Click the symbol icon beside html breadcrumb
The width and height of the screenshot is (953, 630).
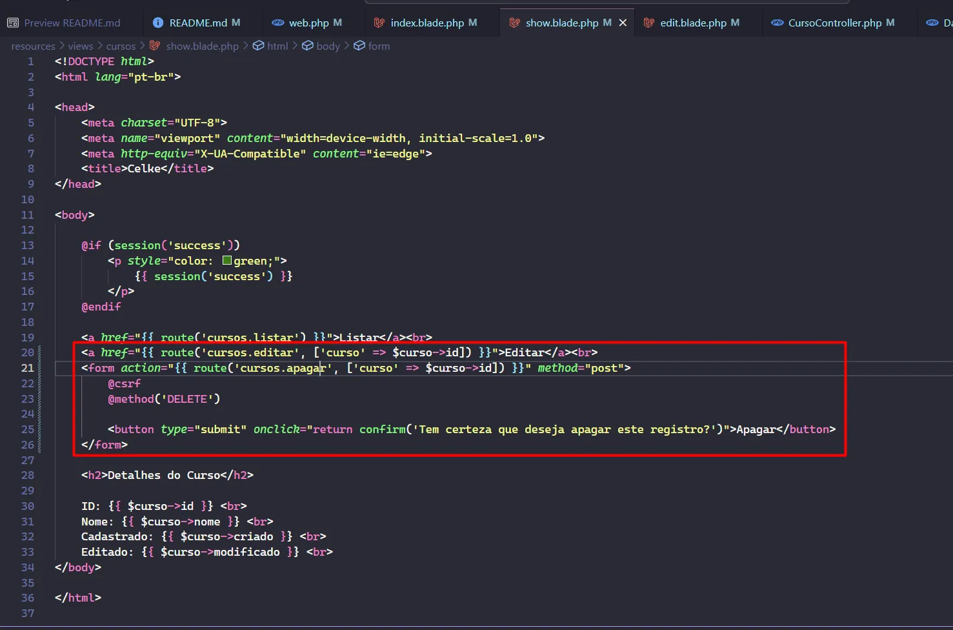(258, 46)
